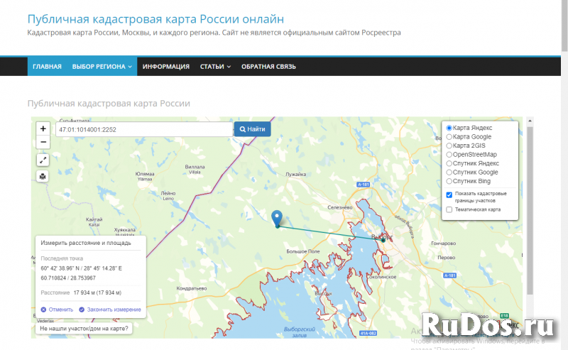Open the Информация menu item

166,67
